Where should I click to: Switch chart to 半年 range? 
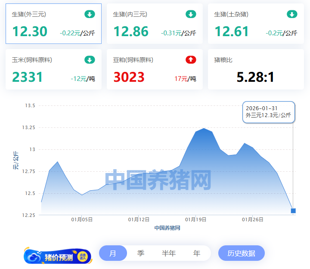pyautogui.click(x=169, y=253)
